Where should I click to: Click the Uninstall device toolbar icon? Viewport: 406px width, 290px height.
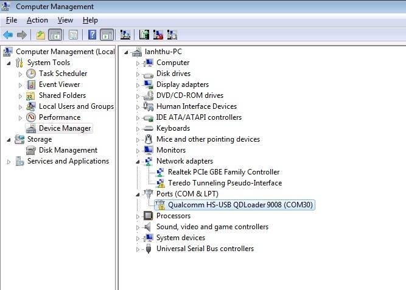[x=158, y=35]
